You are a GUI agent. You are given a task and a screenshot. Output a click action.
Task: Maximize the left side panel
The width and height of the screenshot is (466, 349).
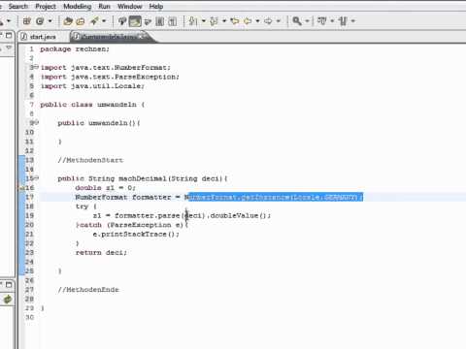pyautogui.click(x=9, y=35)
